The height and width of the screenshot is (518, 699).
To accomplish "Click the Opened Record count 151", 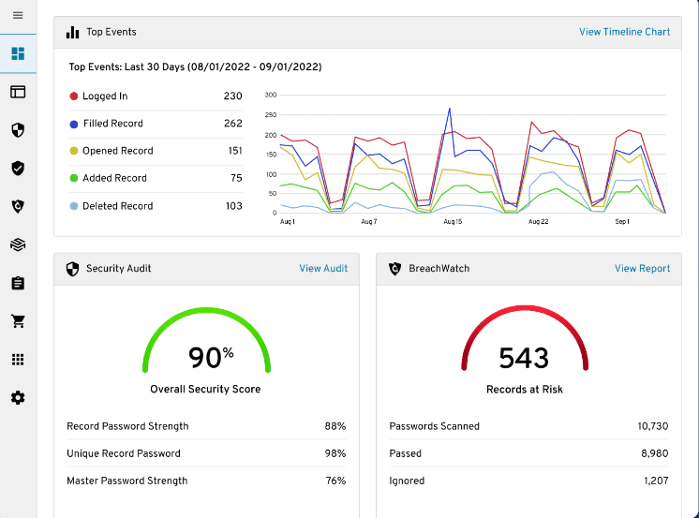I will (x=235, y=151).
